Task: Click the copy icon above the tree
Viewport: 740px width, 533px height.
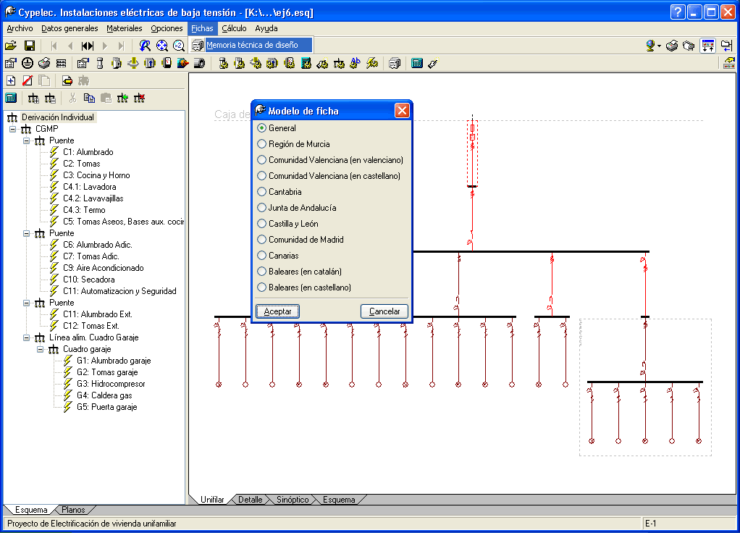Action: (89, 98)
